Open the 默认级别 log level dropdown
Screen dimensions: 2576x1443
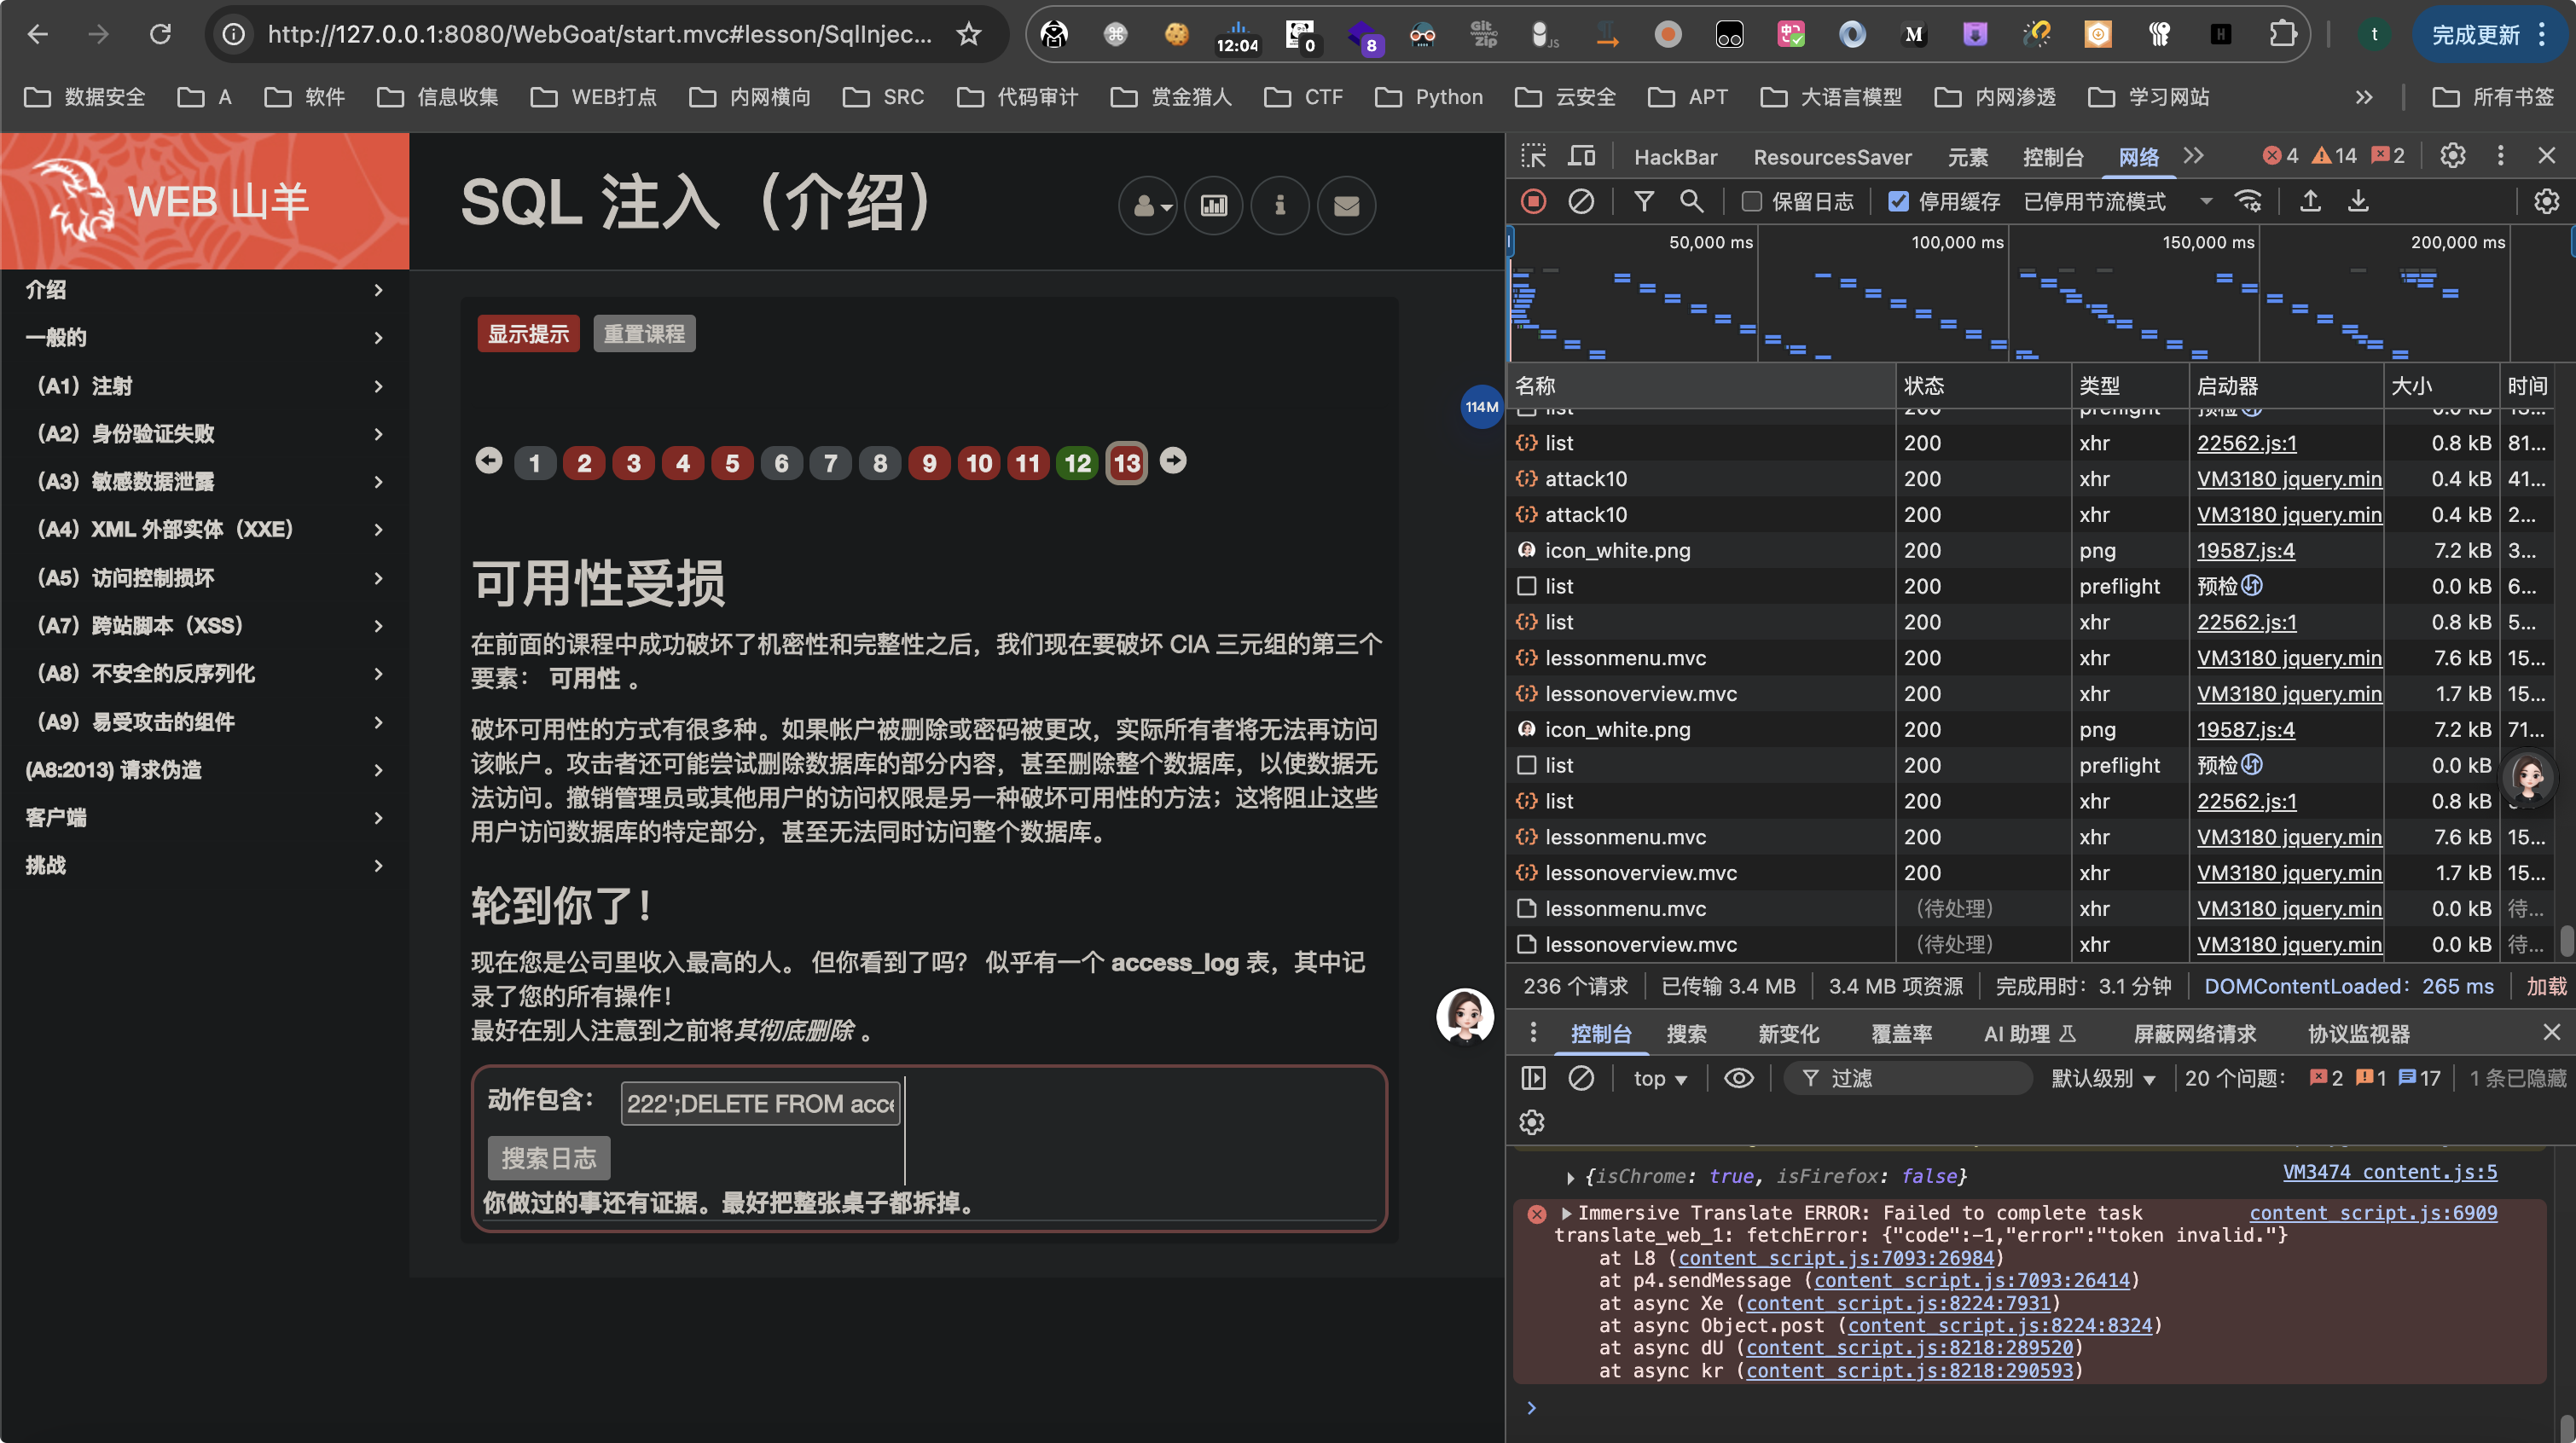click(x=2103, y=1078)
